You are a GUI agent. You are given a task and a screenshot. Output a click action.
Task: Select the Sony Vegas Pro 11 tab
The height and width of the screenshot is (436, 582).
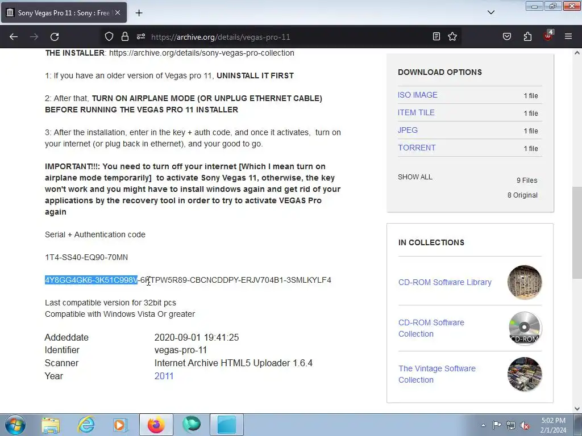point(64,12)
